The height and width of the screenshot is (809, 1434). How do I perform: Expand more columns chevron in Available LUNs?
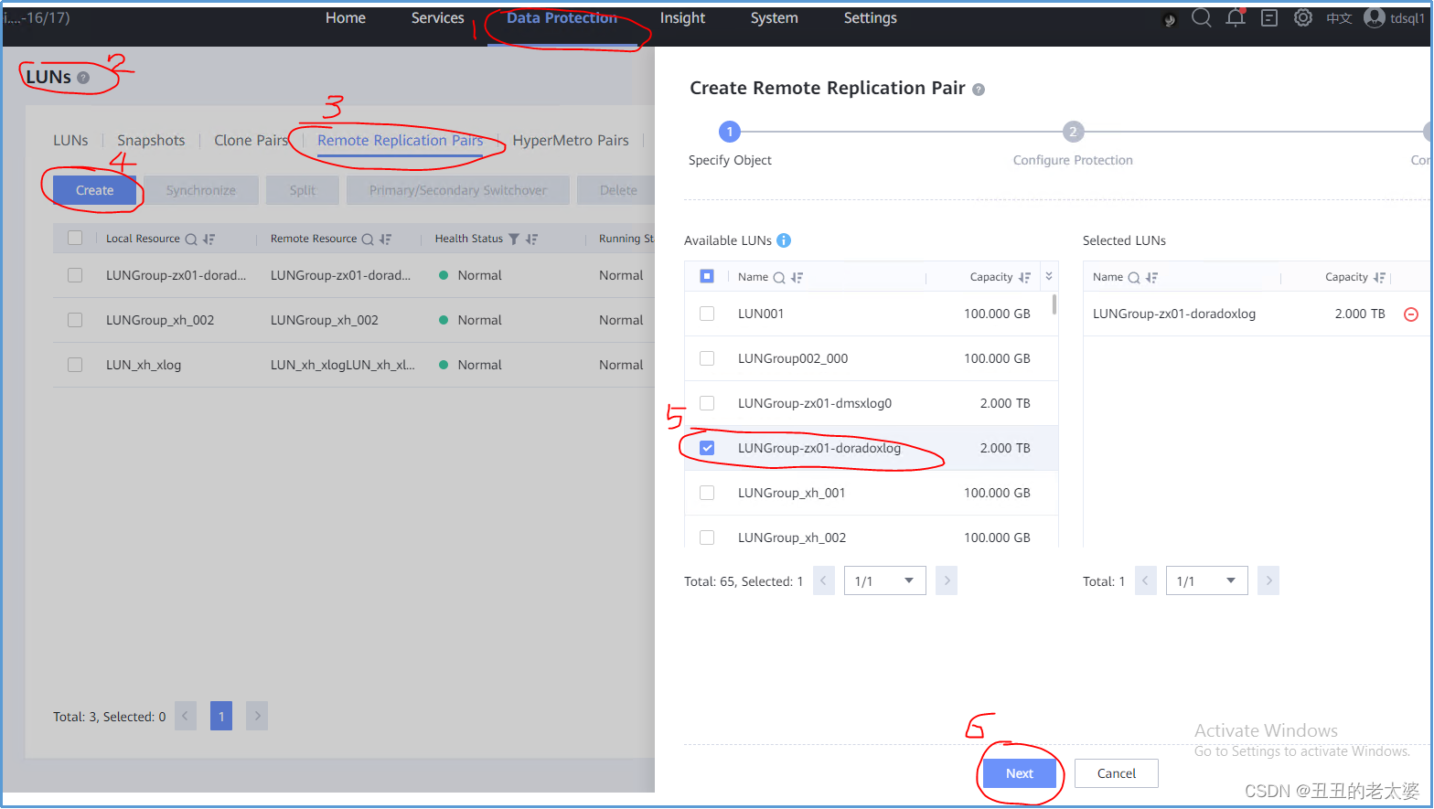click(x=1049, y=276)
